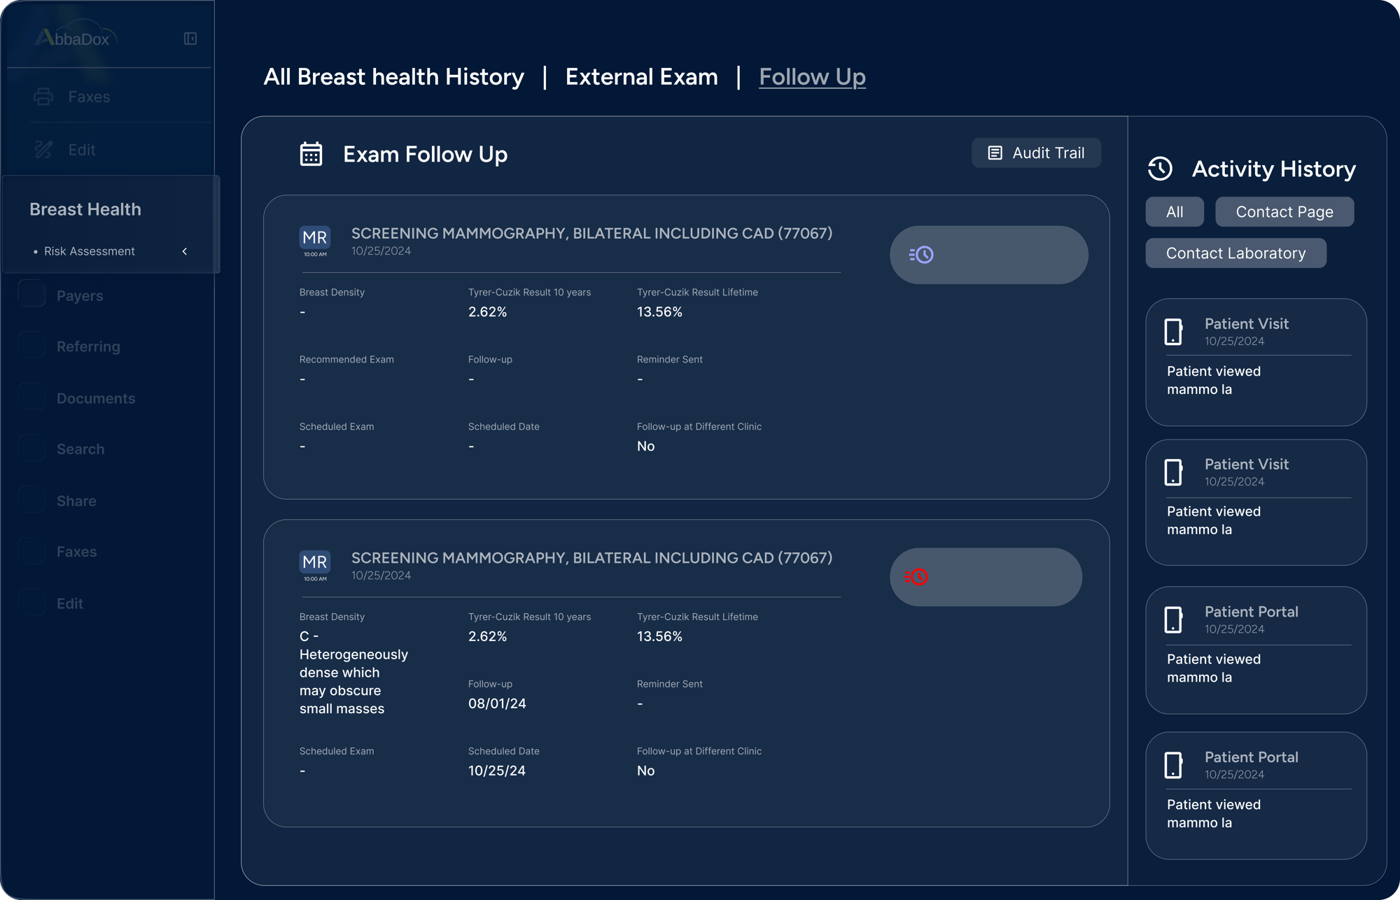Collapse the Risk Assessment chevron
Screen dimensions: 1400x900
[x=185, y=251]
